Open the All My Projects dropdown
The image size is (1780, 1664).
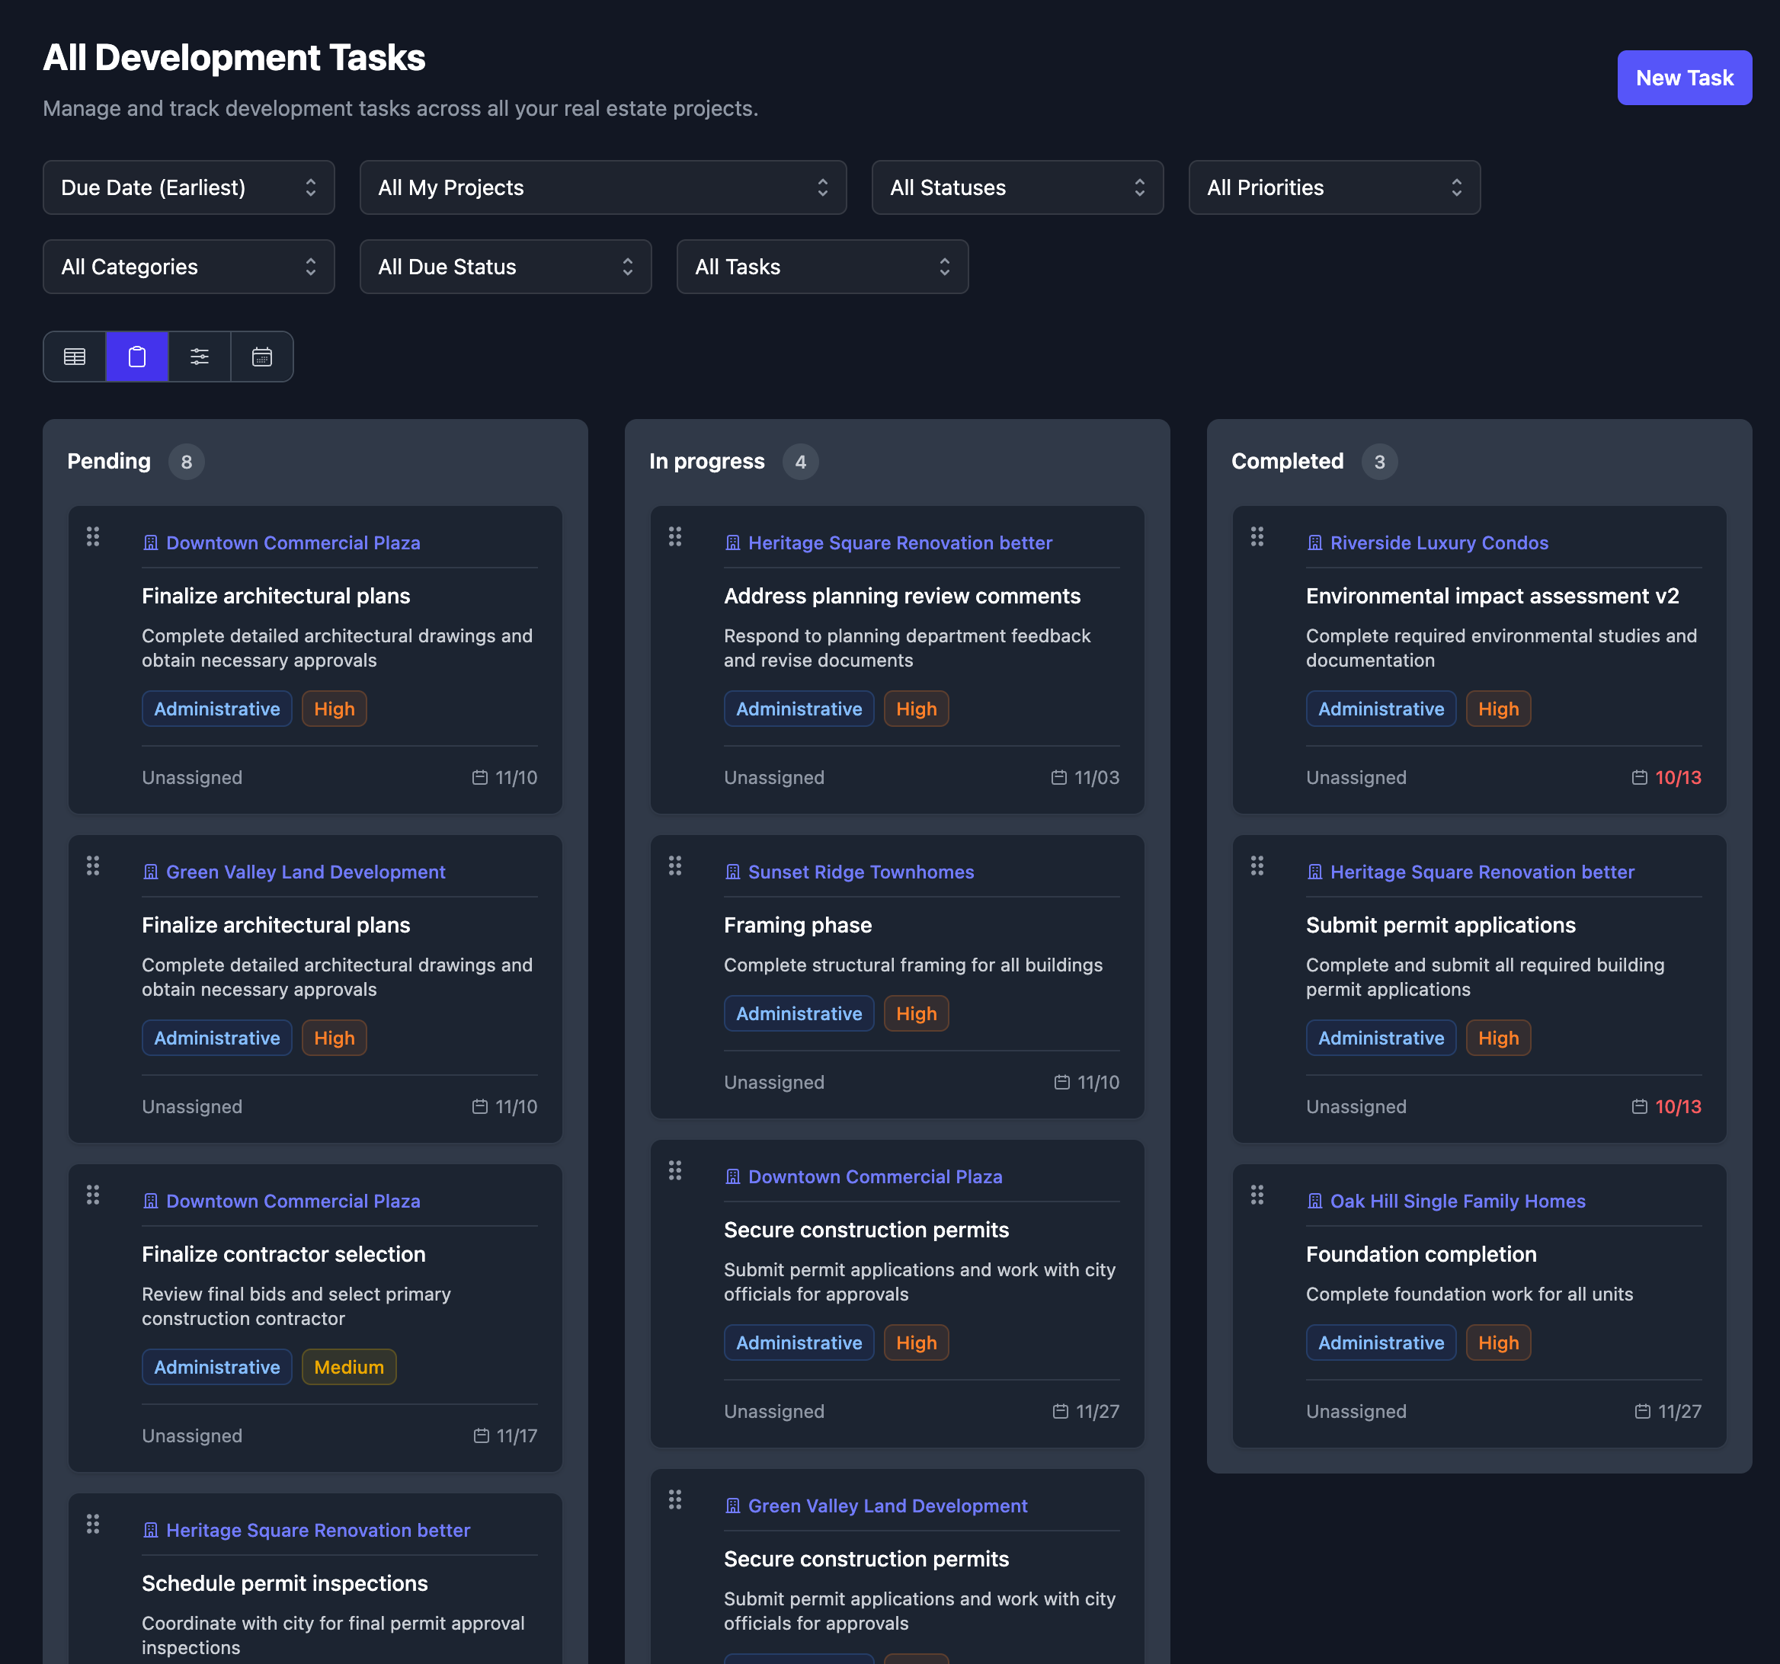point(603,187)
